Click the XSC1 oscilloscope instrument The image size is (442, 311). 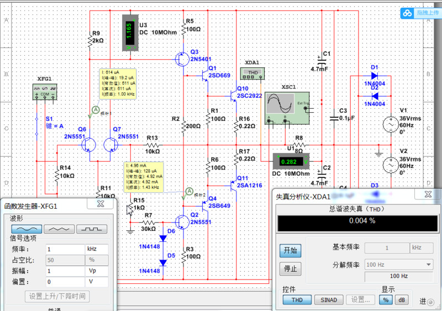point(287,107)
